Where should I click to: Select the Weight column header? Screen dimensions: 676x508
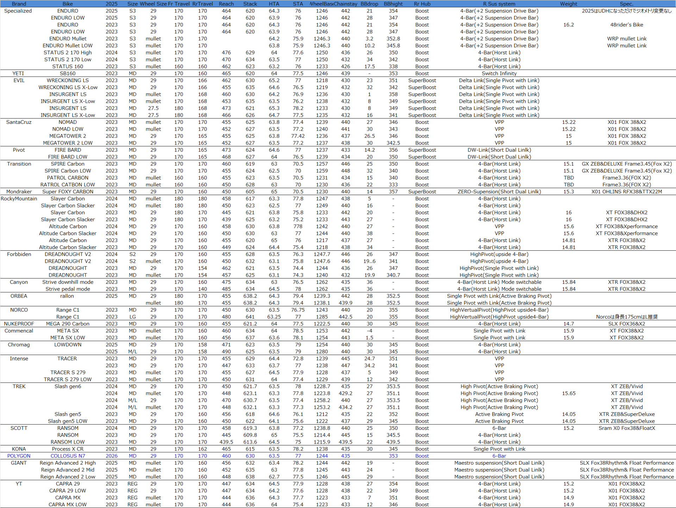pos(568,4)
